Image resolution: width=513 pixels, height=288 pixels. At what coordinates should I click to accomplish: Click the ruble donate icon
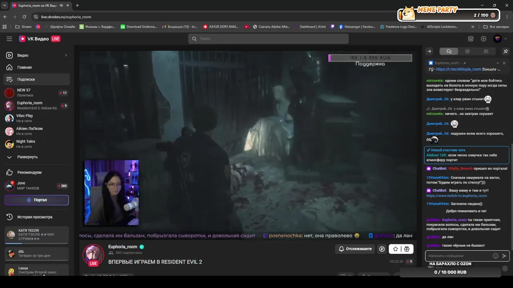click(382, 249)
